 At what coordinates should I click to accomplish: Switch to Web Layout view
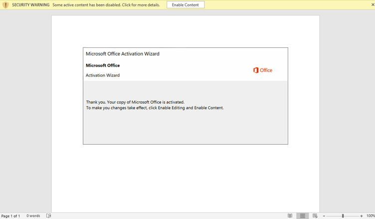[x=315, y=216]
